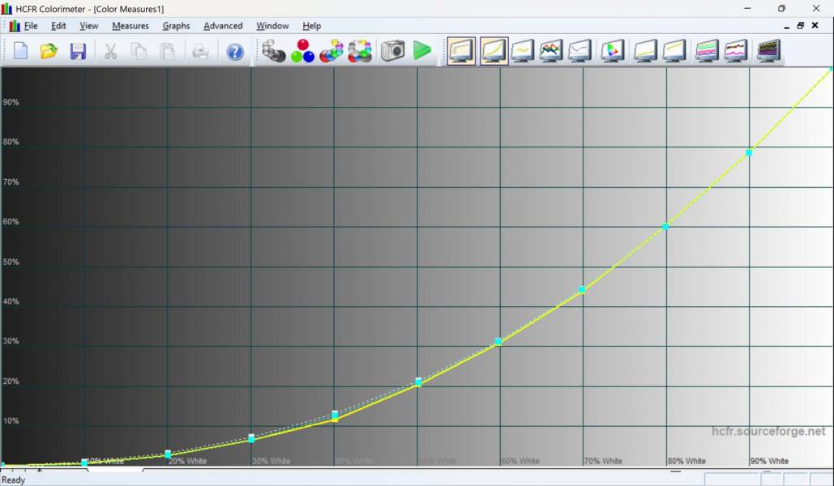Open the Graphs menu
834x486 pixels.
pyautogui.click(x=176, y=26)
